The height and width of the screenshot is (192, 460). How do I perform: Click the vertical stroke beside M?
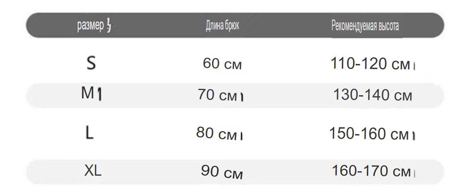coord(99,94)
